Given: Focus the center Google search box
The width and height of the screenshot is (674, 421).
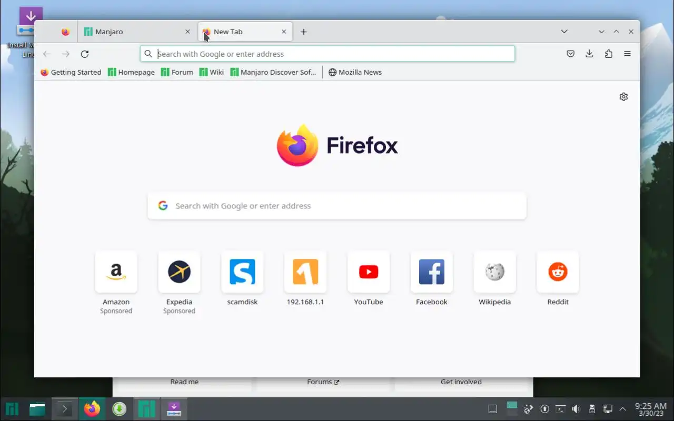Looking at the screenshot, I should (x=337, y=206).
